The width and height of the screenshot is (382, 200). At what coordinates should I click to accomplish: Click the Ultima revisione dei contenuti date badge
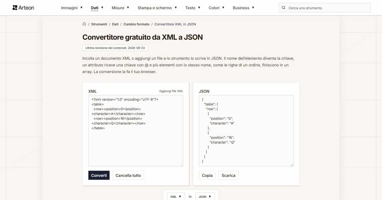pyautogui.click(x=115, y=48)
